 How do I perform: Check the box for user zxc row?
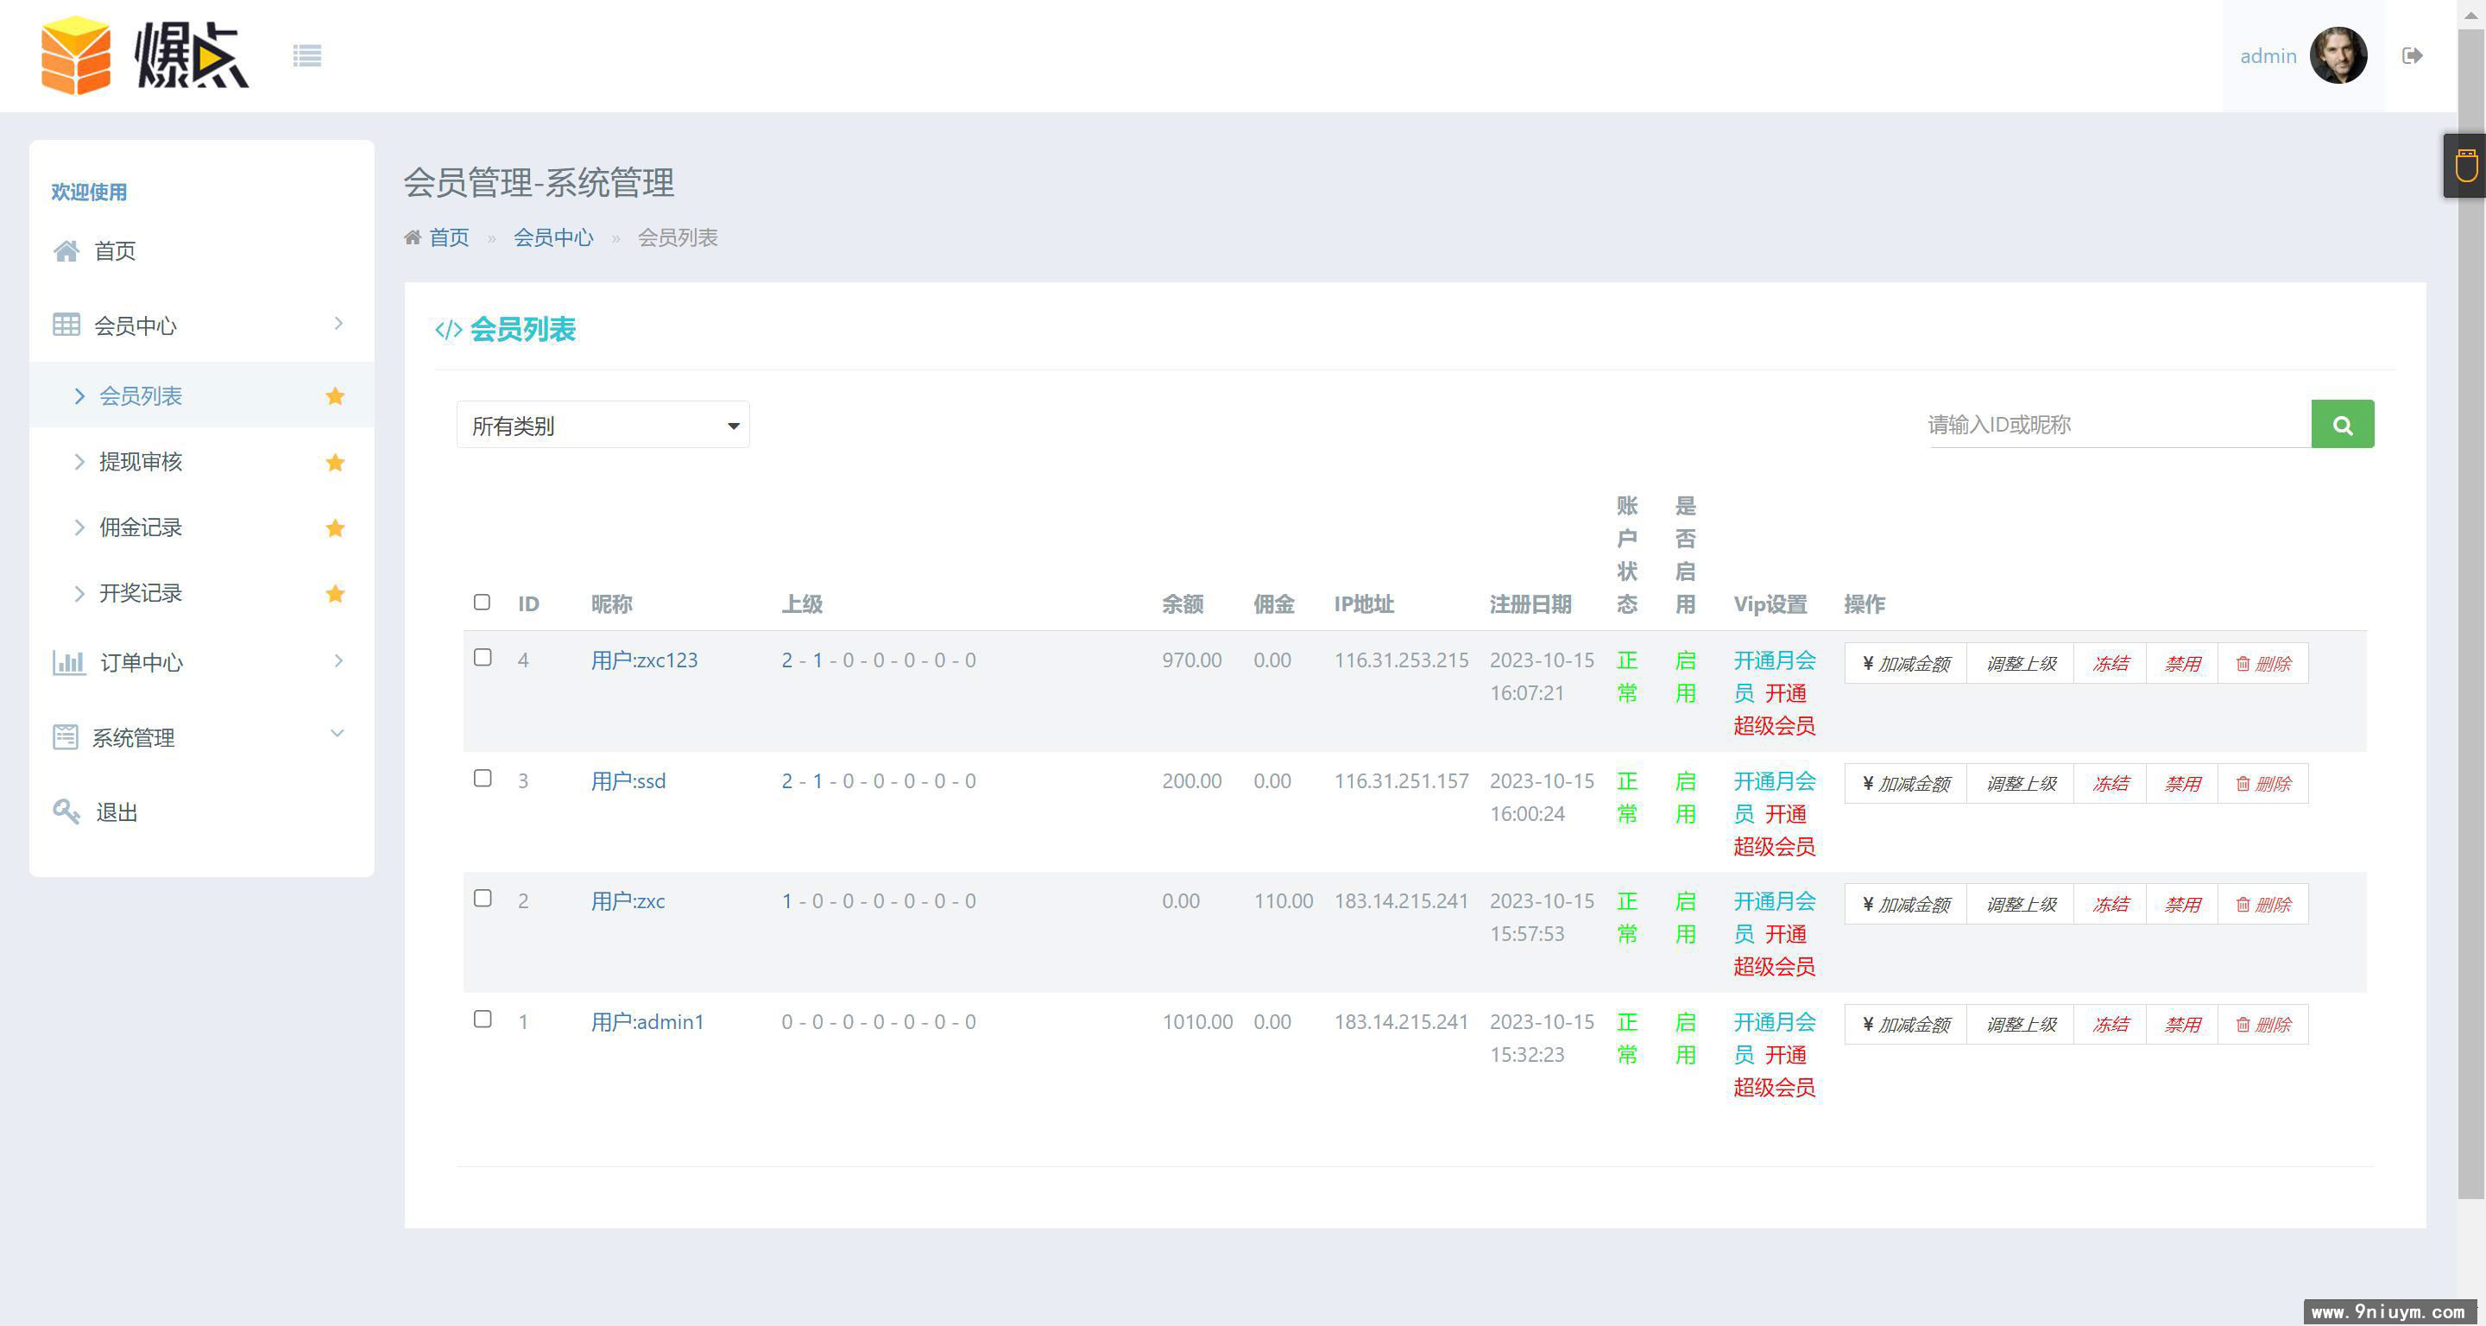tap(483, 899)
